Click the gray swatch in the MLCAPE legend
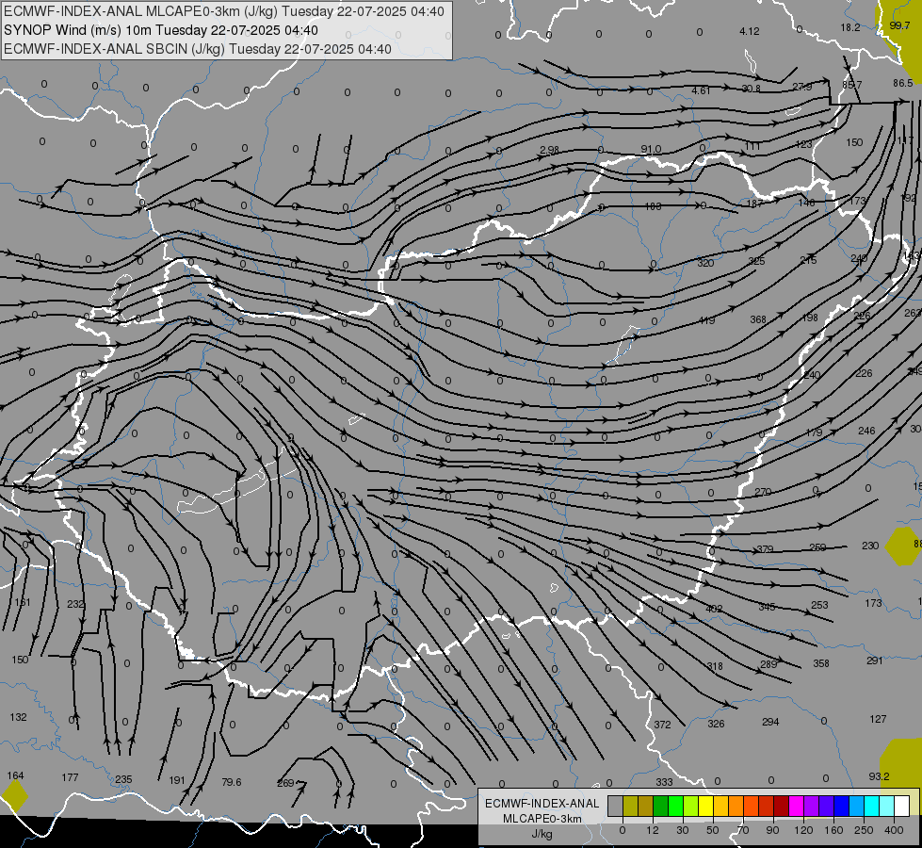 [x=615, y=806]
